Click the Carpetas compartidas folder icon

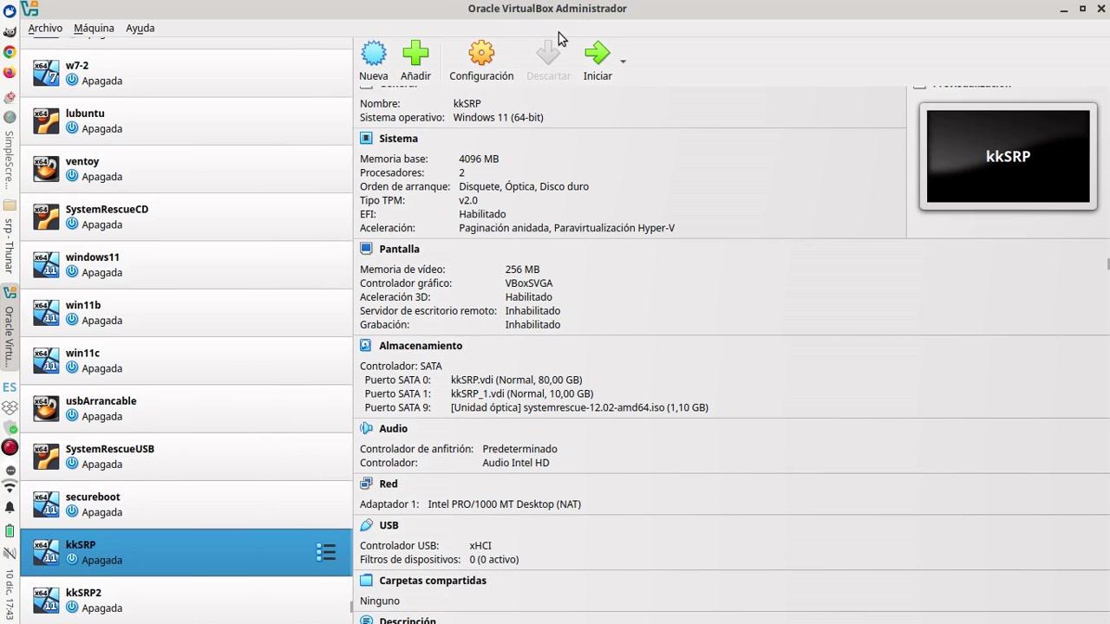click(366, 581)
